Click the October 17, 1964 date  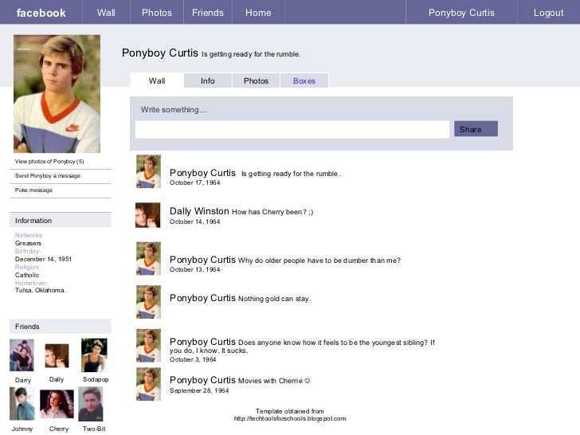click(x=194, y=182)
